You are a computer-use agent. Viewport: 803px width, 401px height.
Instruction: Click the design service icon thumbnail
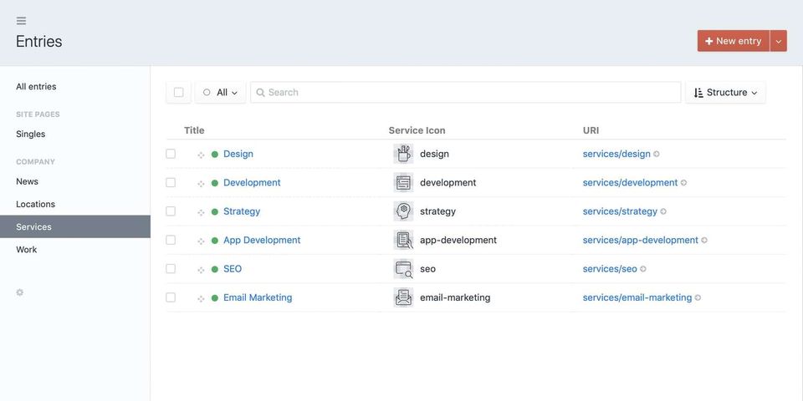(403, 154)
